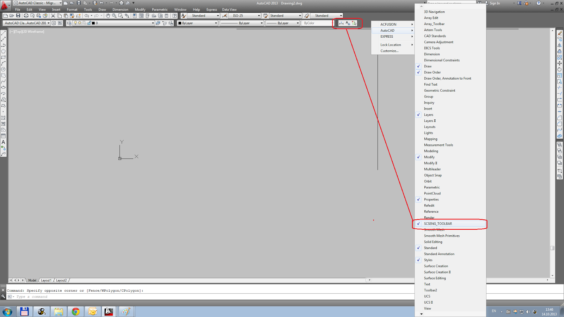This screenshot has width=564, height=317.
Task: Open the Parametric menu
Action: click(160, 10)
